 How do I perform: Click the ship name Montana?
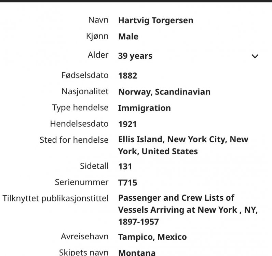point(137,253)
